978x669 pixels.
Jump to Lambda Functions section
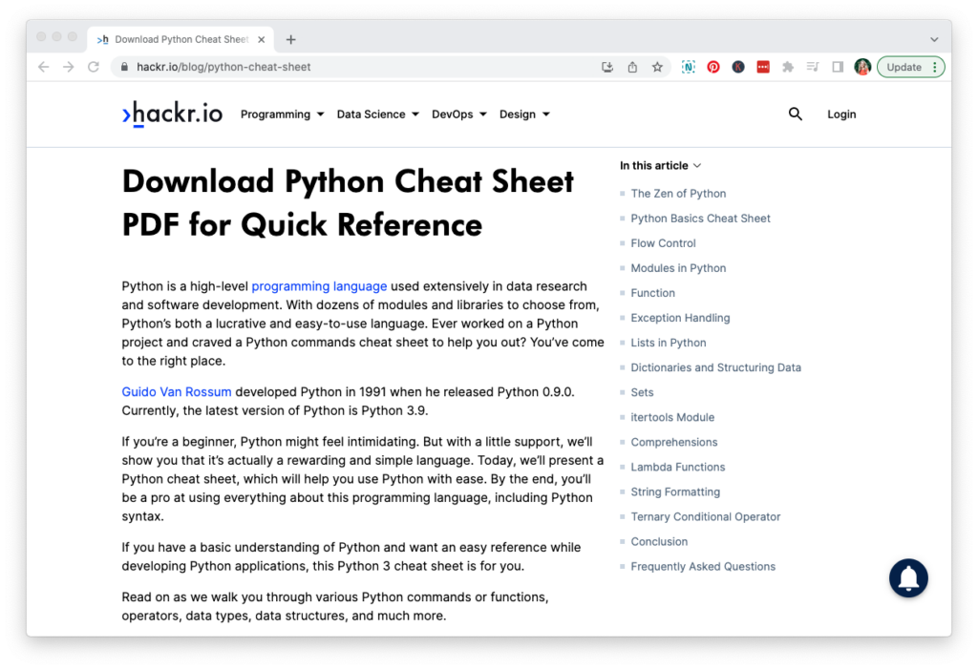[677, 467]
